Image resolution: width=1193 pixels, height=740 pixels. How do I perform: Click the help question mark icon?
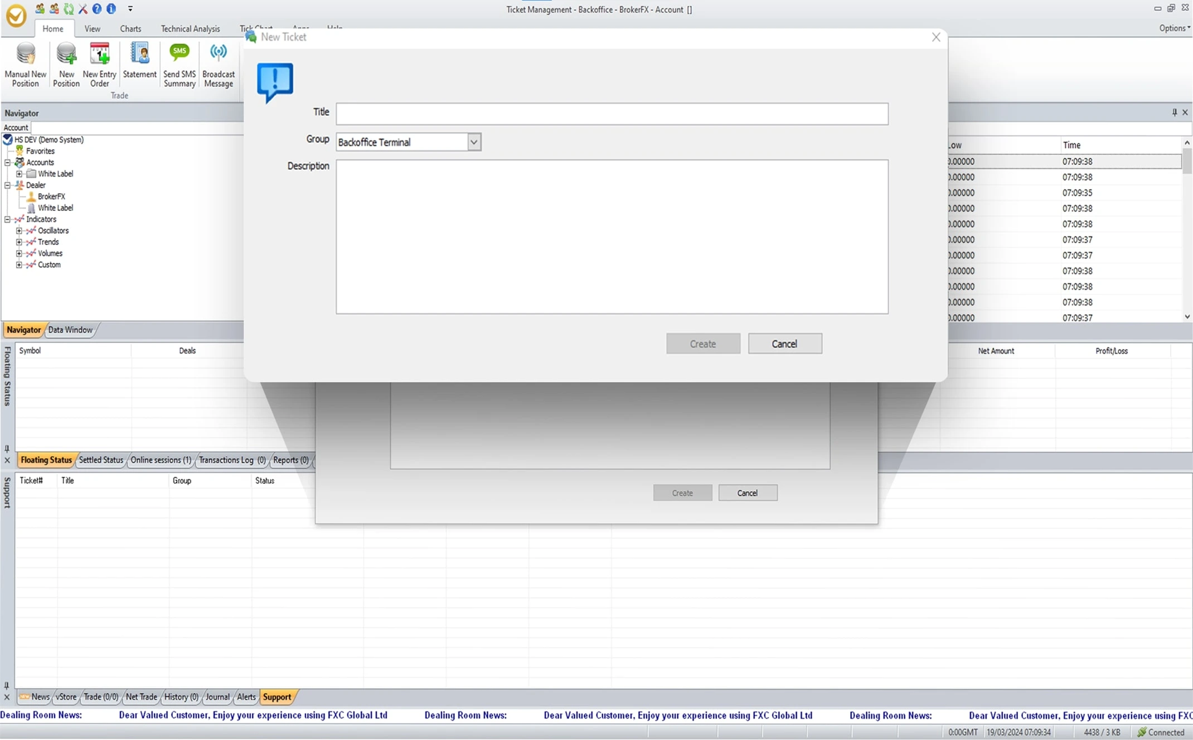point(96,9)
